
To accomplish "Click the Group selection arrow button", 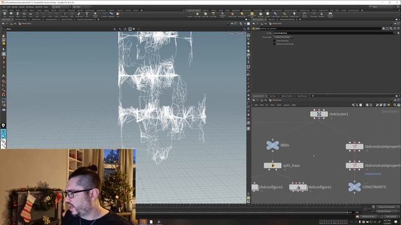I will coord(398,33).
